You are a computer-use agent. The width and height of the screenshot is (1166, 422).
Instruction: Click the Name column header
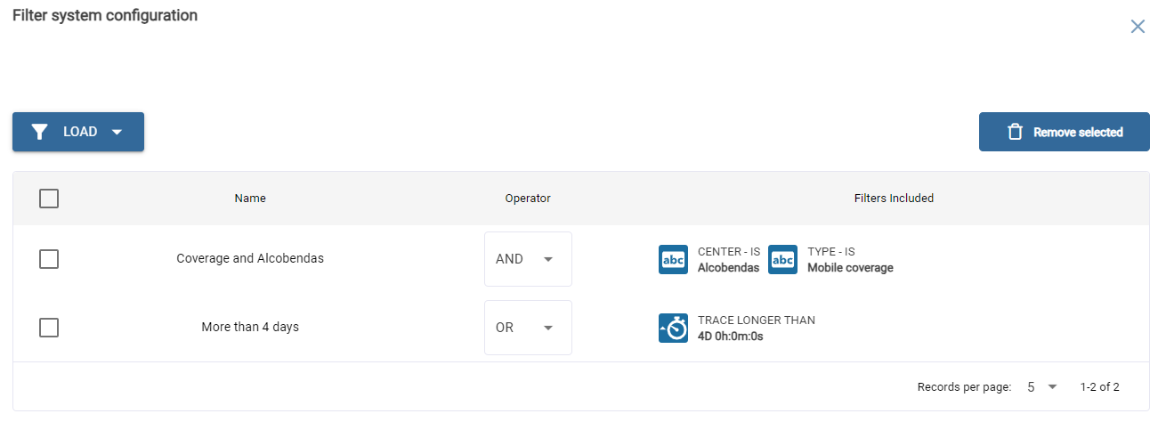coord(250,199)
